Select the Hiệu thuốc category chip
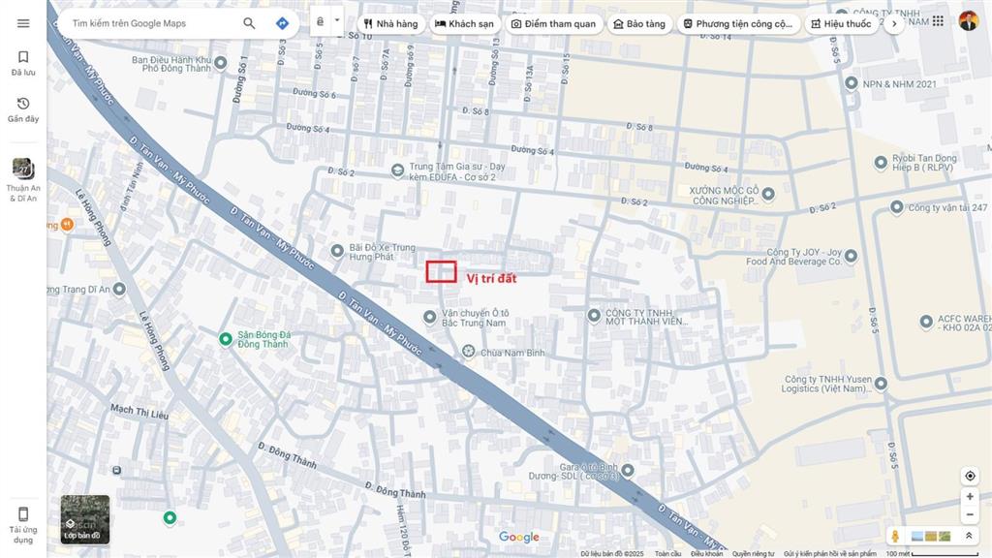 coord(841,24)
